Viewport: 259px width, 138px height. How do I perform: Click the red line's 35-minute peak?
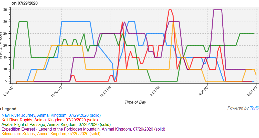170,10
